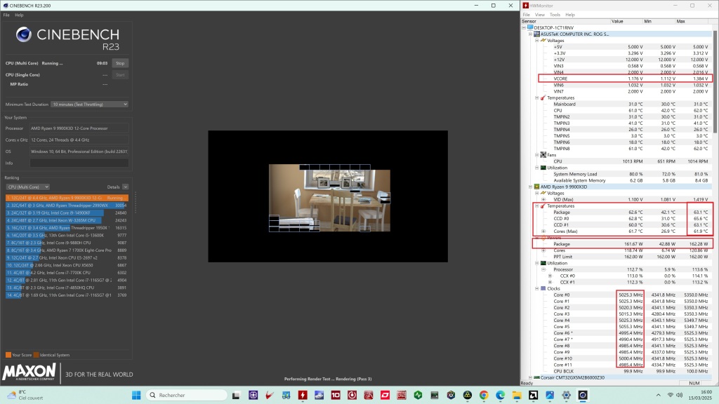The width and height of the screenshot is (719, 404).
Task: Open Windows Settings from the taskbar
Action: (x=567, y=395)
